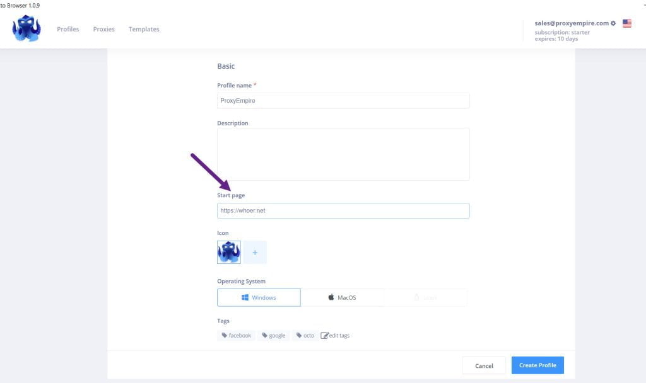The width and height of the screenshot is (646, 383).
Task: Click the sales@proxyempire.com account email
Action: (572, 23)
